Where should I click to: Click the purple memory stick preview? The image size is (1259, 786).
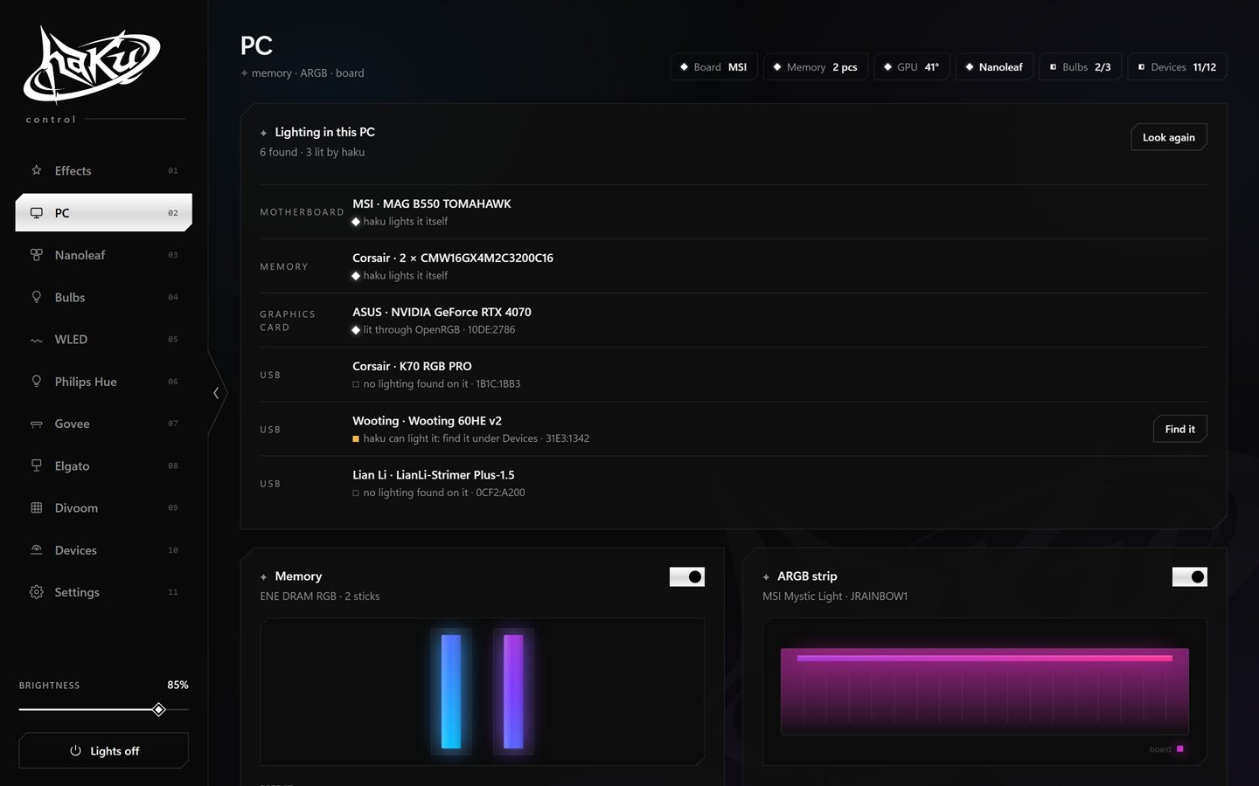click(513, 691)
